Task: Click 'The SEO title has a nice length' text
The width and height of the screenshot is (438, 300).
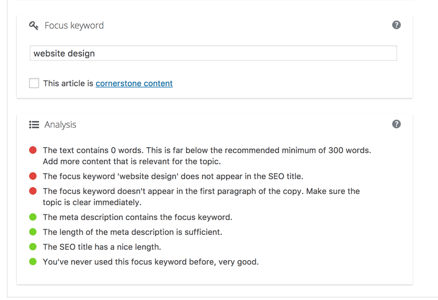Action: click(x=102, y=247)
